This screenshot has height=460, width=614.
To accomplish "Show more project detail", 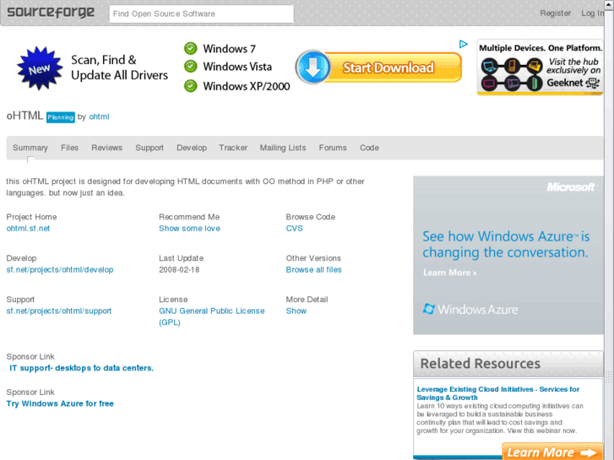I will [x=296, y=311].
